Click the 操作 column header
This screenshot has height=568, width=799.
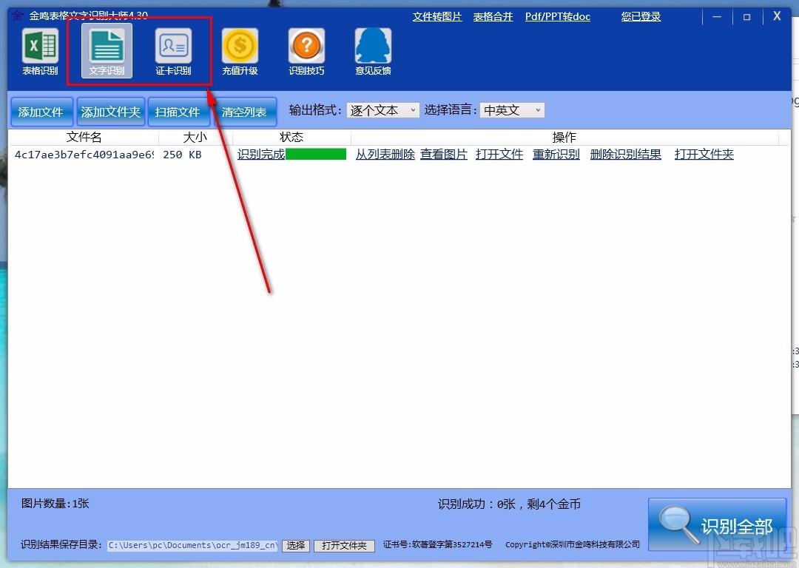(564, 137)
